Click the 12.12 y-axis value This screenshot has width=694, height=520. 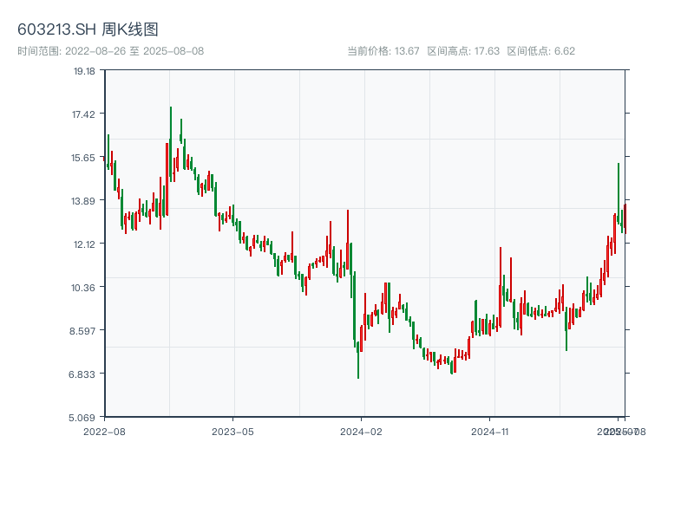(x=84, y=244)
